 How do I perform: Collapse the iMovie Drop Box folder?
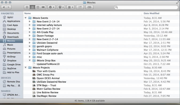coord(30,60)
